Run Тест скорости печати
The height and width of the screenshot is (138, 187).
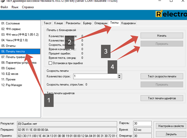pos(162,76)
